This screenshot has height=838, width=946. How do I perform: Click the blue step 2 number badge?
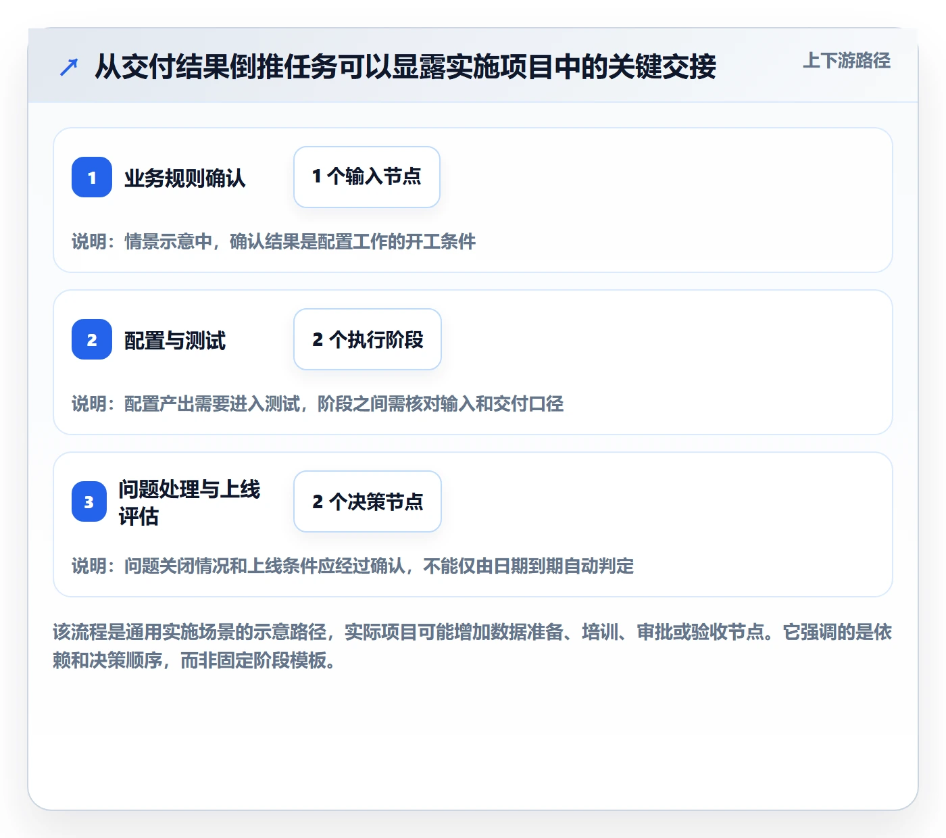coord(92,339)
